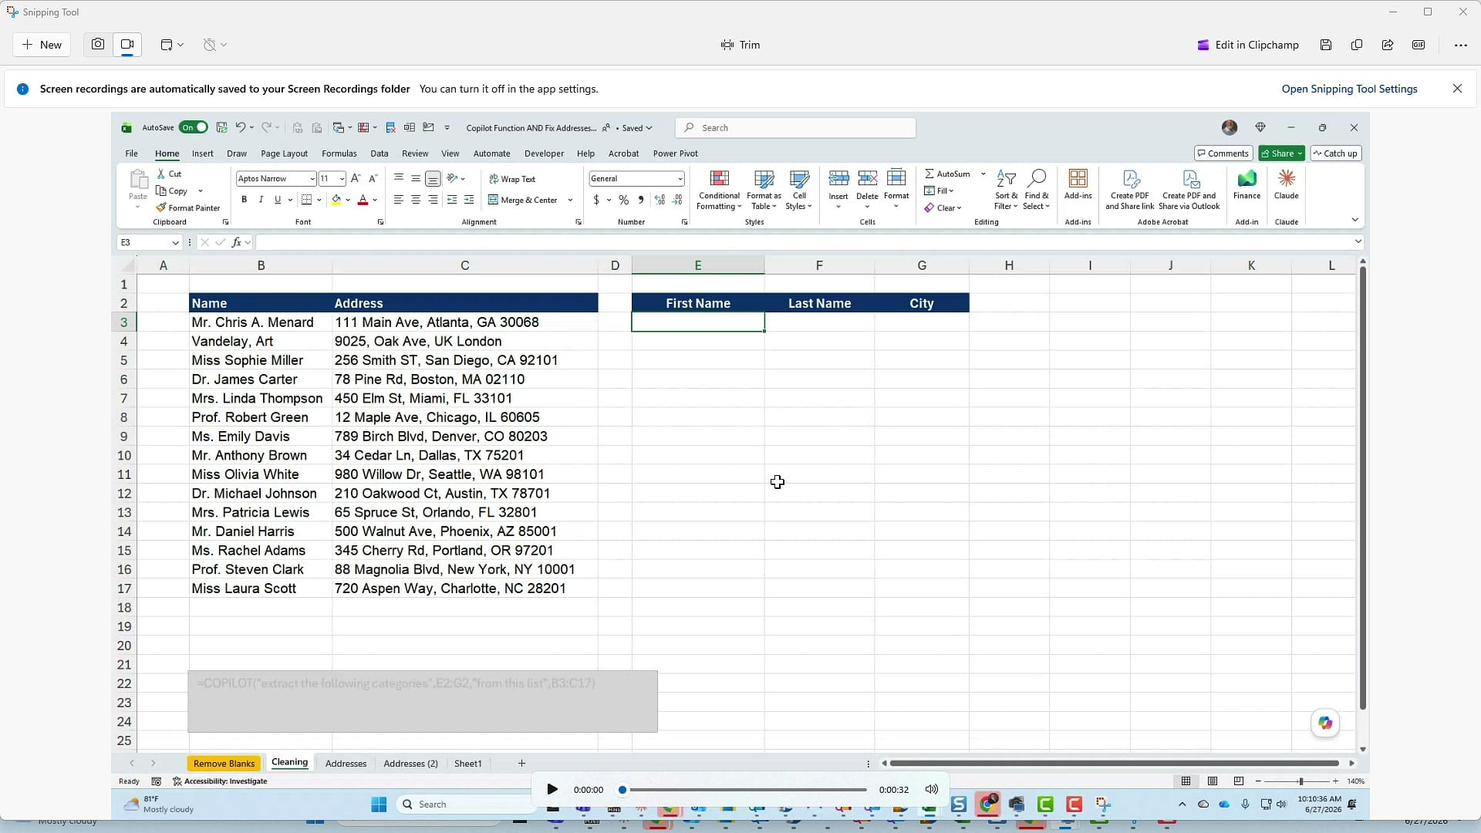Image resolution: width=1481 pixels, height=833 pixels.
Task: Open Snipping Tool Settings link
Action: tap(1349, 89)
